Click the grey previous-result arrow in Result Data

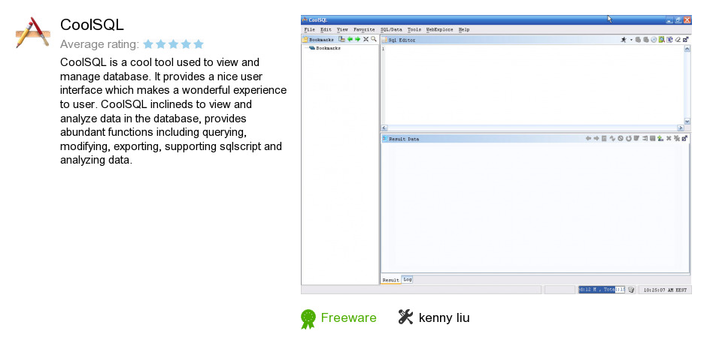click(588, 139)
